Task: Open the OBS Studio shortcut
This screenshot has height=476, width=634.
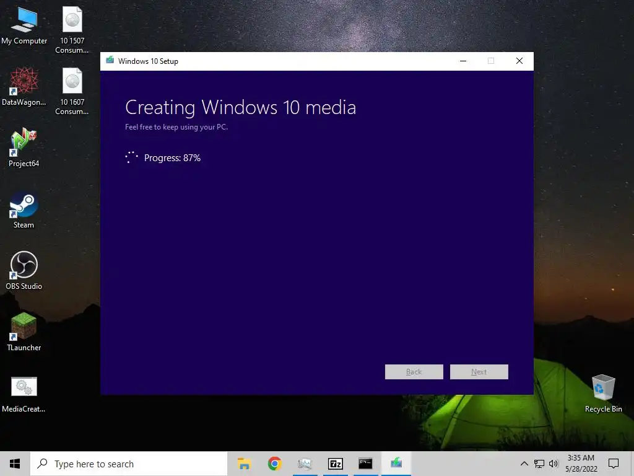Action: coord(24,271)
